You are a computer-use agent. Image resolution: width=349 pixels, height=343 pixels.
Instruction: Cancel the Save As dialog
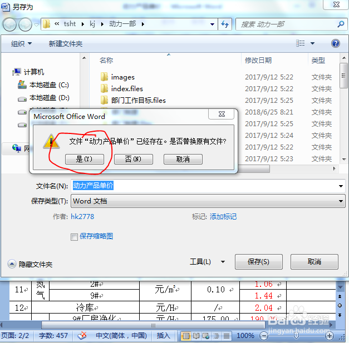tap(314, 262)
